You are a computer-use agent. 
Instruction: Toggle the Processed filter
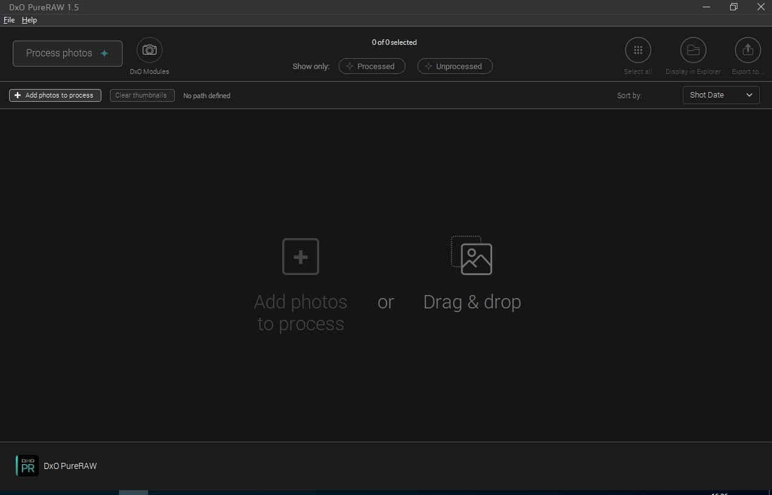pyautogui.click(x=371, y=67)
